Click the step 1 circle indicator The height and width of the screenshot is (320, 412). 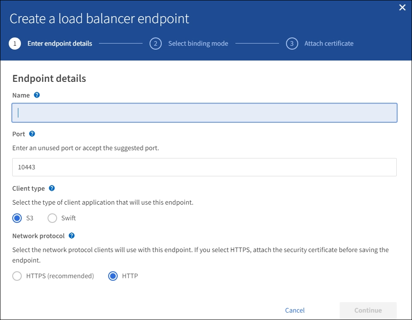(15, 44)
